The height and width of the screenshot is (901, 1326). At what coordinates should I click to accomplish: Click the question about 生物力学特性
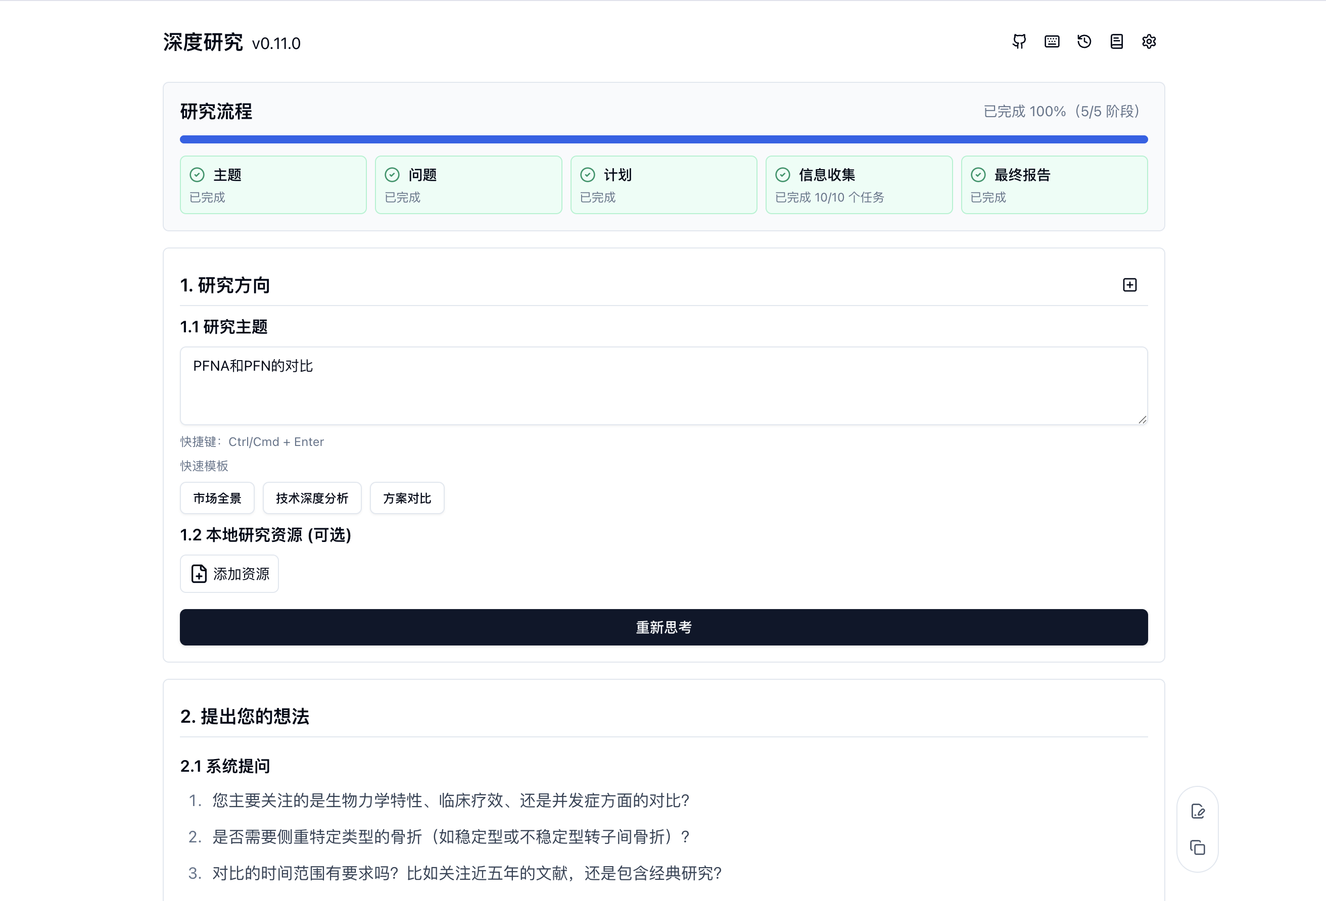pyautogui.click(x=451, y=800)
